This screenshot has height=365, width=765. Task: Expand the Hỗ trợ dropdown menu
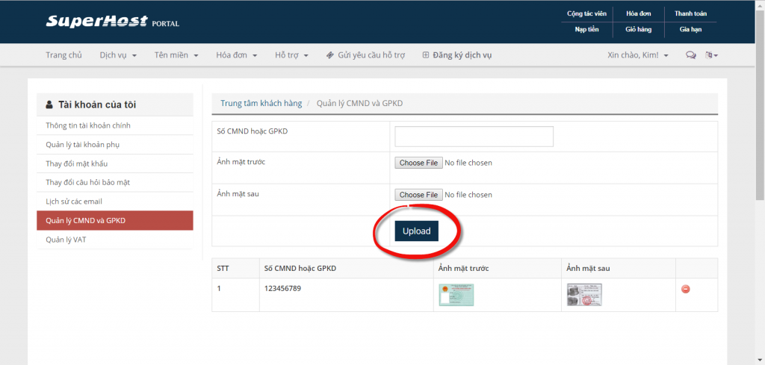click(291, 55)
